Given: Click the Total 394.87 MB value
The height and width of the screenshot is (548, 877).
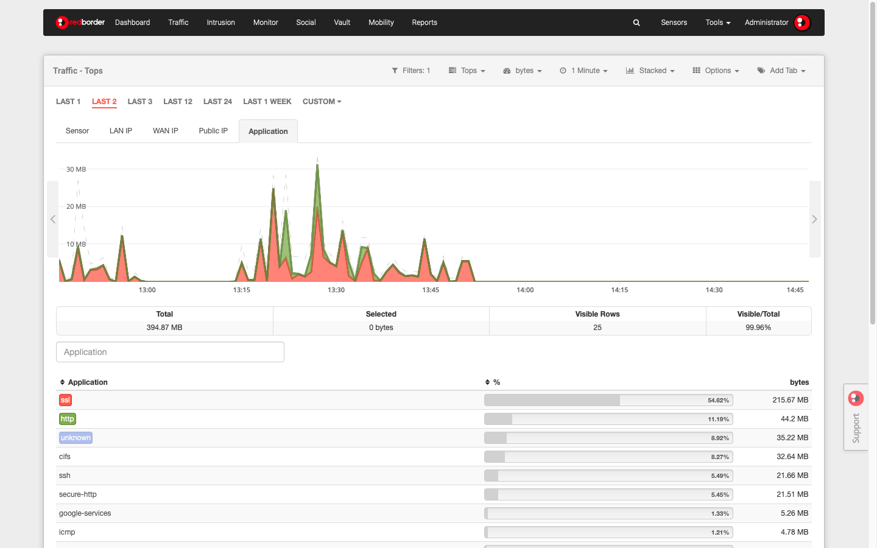Looking at the screenshot, I should tap(164, 328).
